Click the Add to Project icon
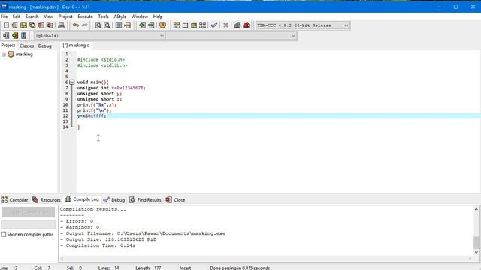The width and height of the screenshot is (481, 270). point(142,25)
